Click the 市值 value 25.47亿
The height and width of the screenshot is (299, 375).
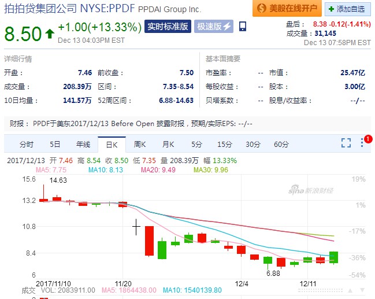(353, 72)
